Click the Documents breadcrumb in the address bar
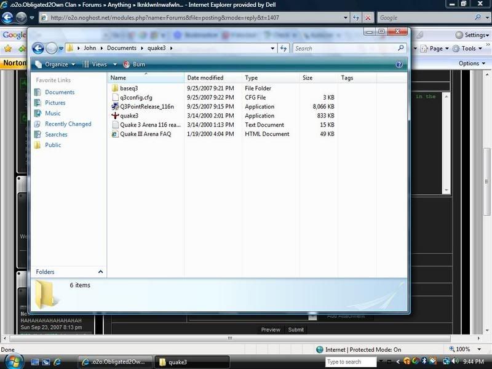The height and width of the screenshot is (369, 492). (x=122, y=48)
